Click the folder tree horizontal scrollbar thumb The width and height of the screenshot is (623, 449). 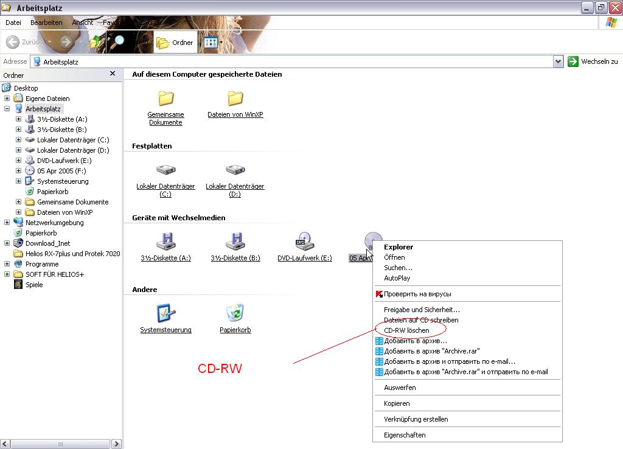tap(60, 444)
